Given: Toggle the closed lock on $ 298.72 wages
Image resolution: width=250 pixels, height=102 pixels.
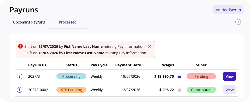Looking at the screenshot, I should (x=180, y=90).
